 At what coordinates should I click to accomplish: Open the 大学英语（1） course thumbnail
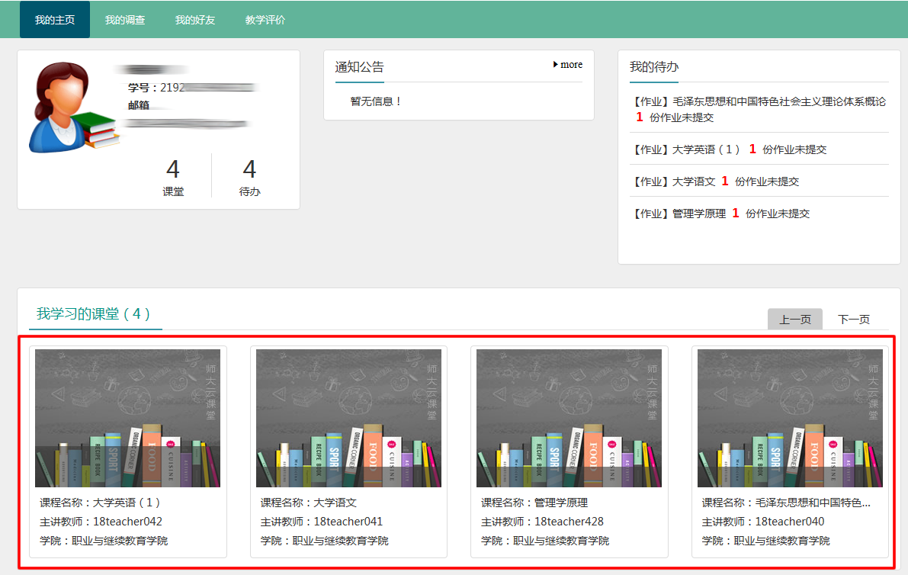[x=127, y=418]
